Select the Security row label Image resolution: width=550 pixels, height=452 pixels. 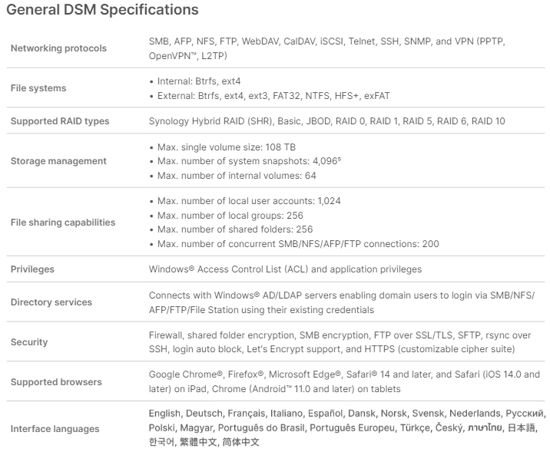29,342
